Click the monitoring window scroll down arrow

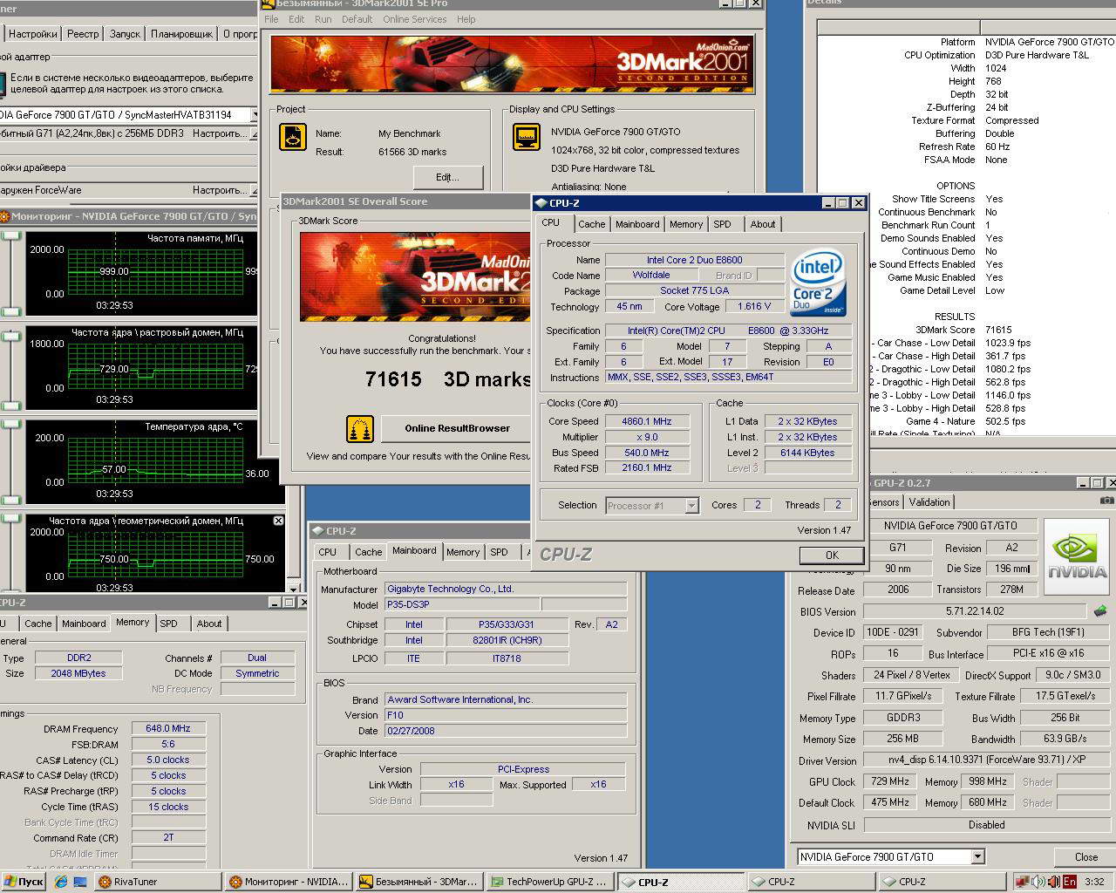pos(295,589)
